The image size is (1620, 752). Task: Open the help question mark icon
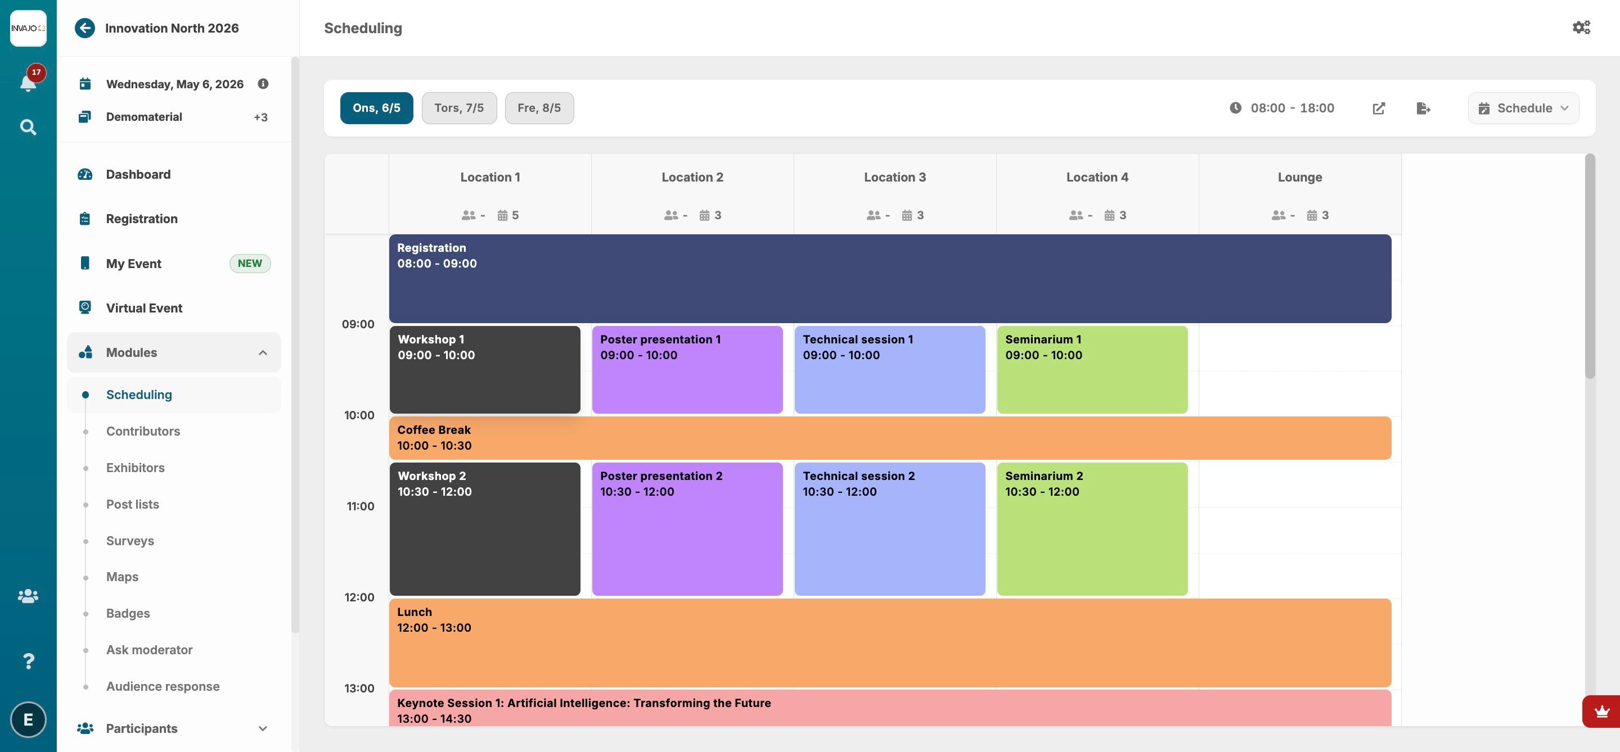28,661
